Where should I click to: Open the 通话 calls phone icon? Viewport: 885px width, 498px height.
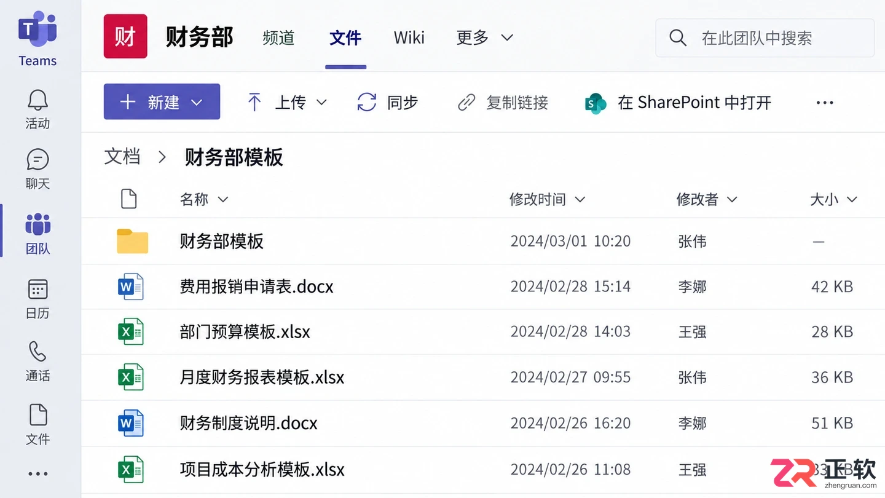(37, 352)
